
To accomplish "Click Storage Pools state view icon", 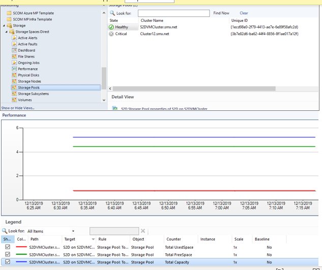I will point(14,87).
